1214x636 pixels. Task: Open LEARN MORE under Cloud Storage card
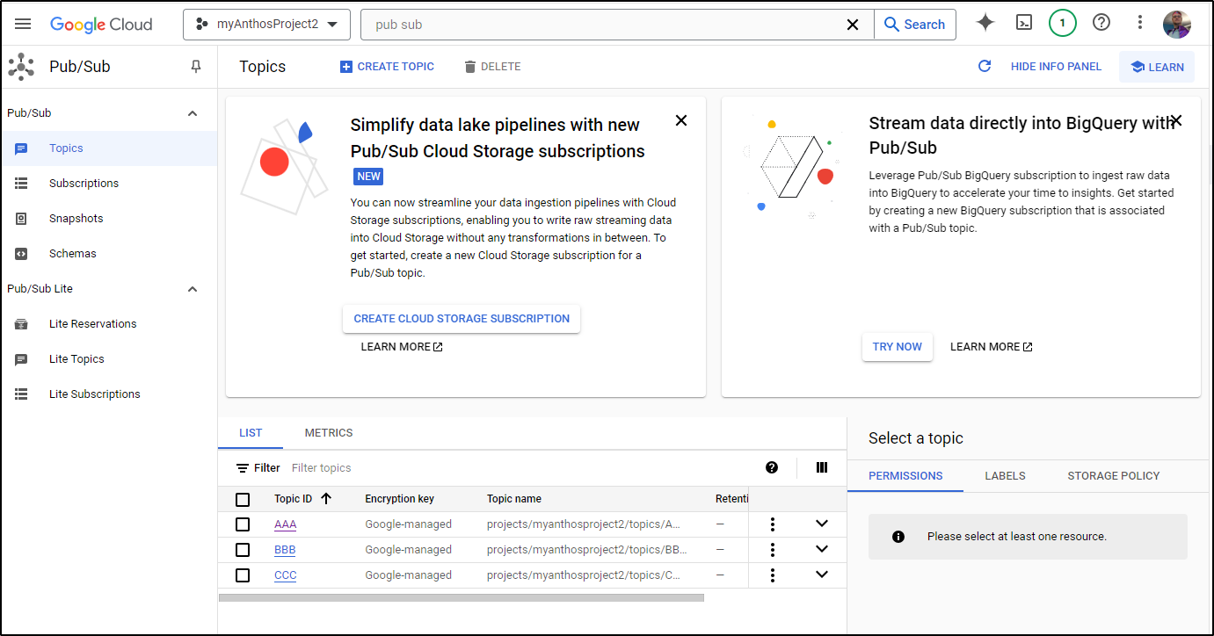tap(402, 347)
